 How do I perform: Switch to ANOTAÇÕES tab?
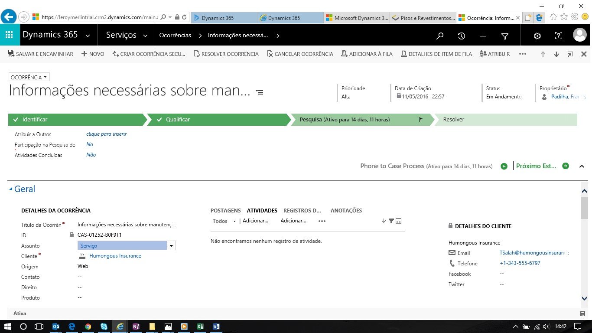pos(346,211)
